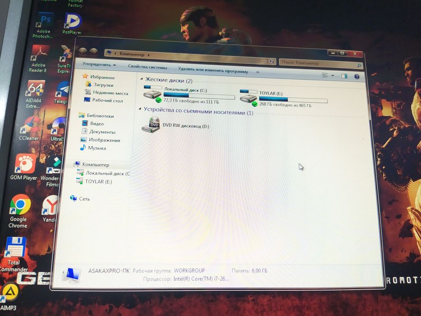Open SureThing Express desktop icon
Image resolution: width=421 pixels, height=316 pixels.
(65, 60)
